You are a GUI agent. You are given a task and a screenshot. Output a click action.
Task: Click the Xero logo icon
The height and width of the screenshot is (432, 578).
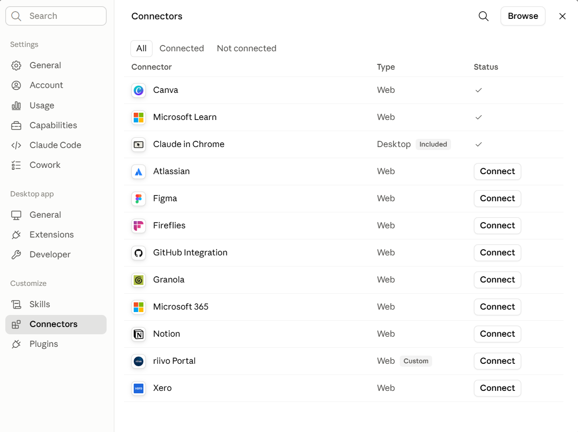[x=139, y=388]
